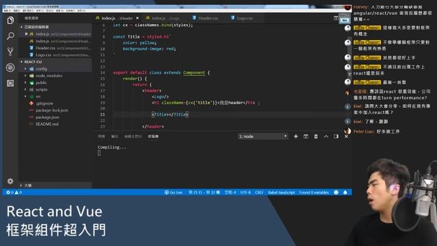Select the terminal tab in the panel
Image resolution: width=437 pixels, height=246 pixels.
click(x=153, y=137)
